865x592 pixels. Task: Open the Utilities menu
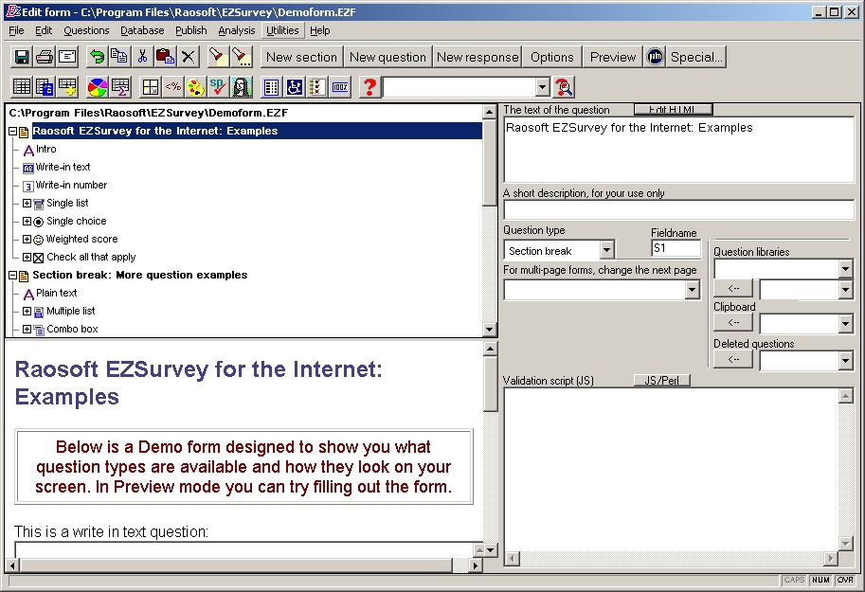pyautogui.click(x=282, y=30)
